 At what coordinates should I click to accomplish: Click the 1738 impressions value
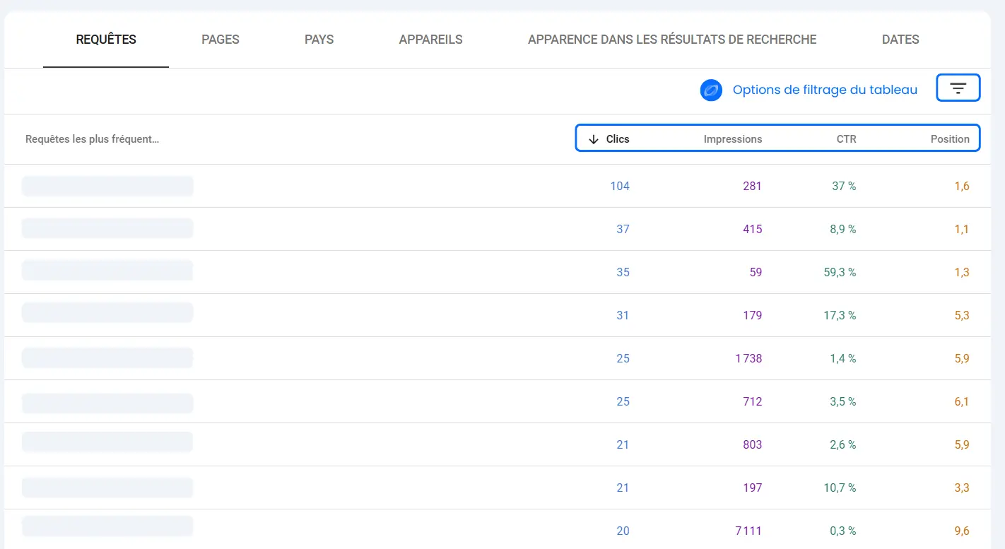pyautogui.click(x=746, y=358)
